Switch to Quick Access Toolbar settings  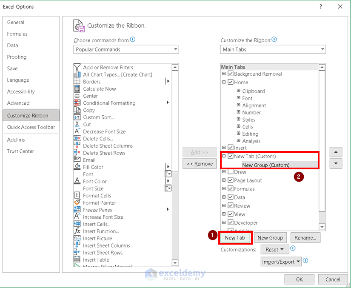(31, 127)
